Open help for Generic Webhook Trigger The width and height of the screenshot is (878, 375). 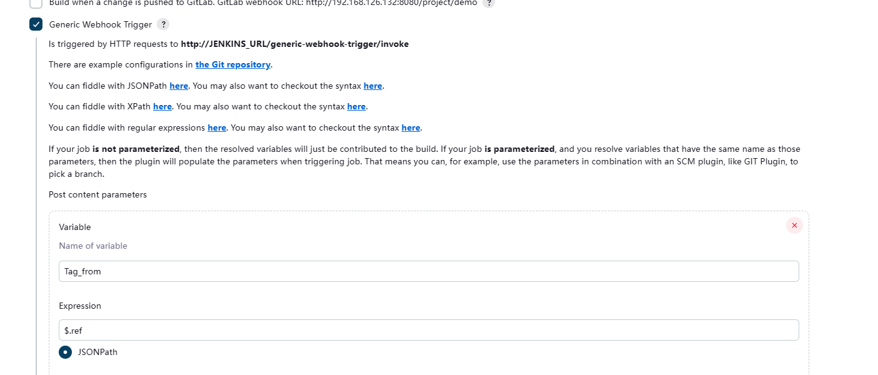[164, 24]
